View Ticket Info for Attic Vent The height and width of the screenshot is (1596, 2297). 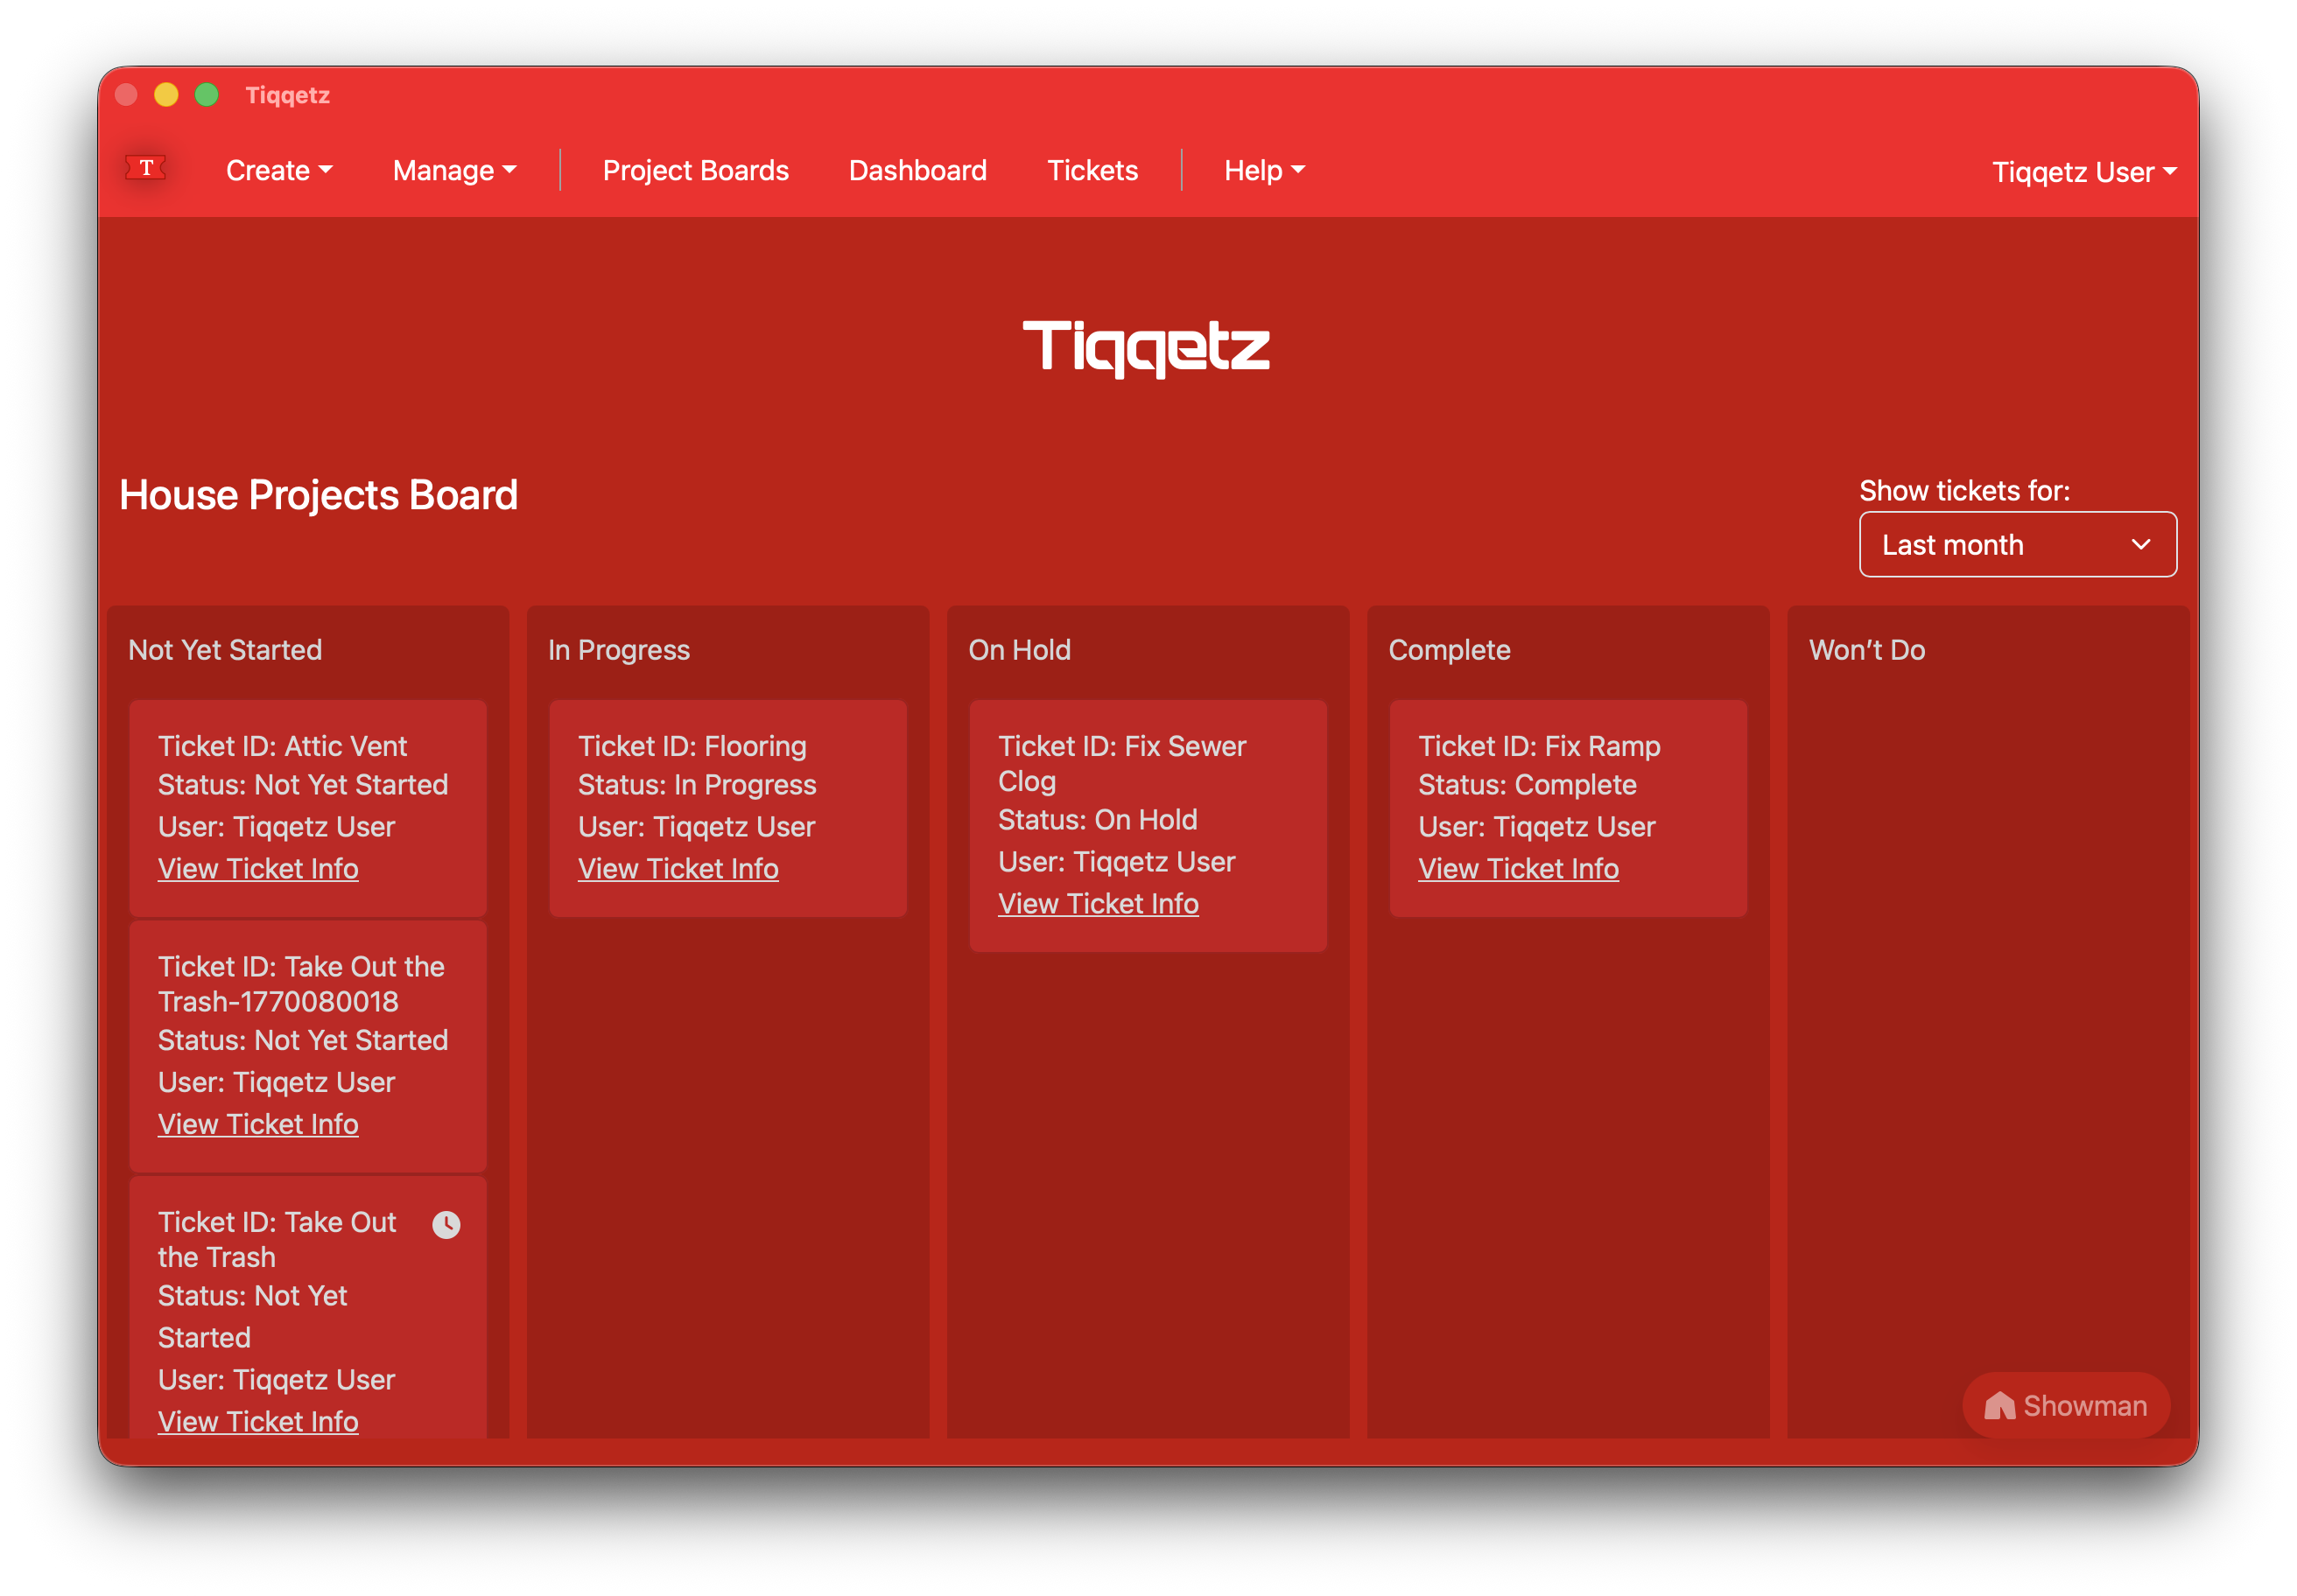coord(258,868)
